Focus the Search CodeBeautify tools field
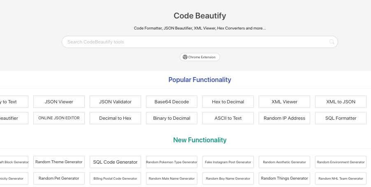This screenshot has width=371, height=187. coord(200,42)
